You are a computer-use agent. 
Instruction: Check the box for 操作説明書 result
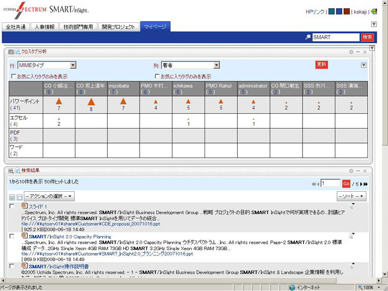[x=12, y=266]
